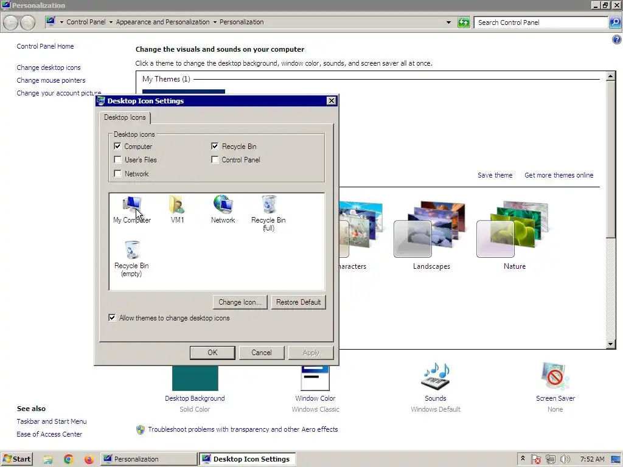Expand the address bar root dropdown arrow
This screenshot has height=467, width=623.
pos(61,22)
